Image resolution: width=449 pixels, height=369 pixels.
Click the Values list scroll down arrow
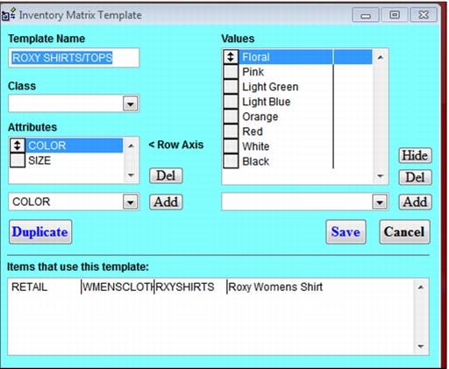(x=381, y=176)
